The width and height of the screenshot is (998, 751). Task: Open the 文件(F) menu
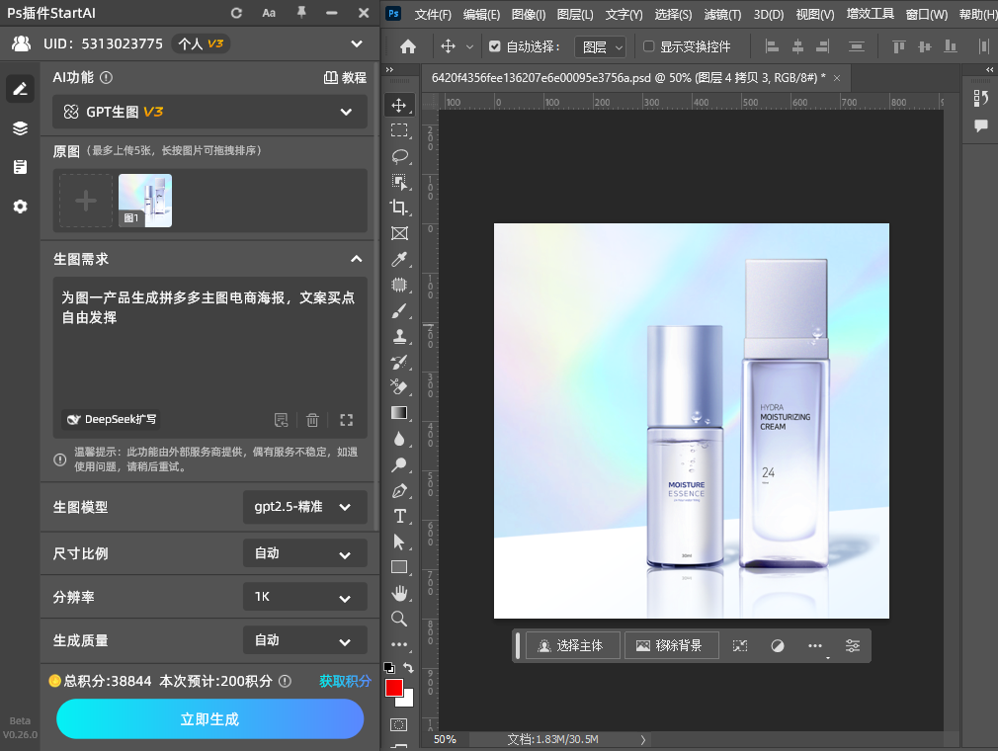[433, 14]
